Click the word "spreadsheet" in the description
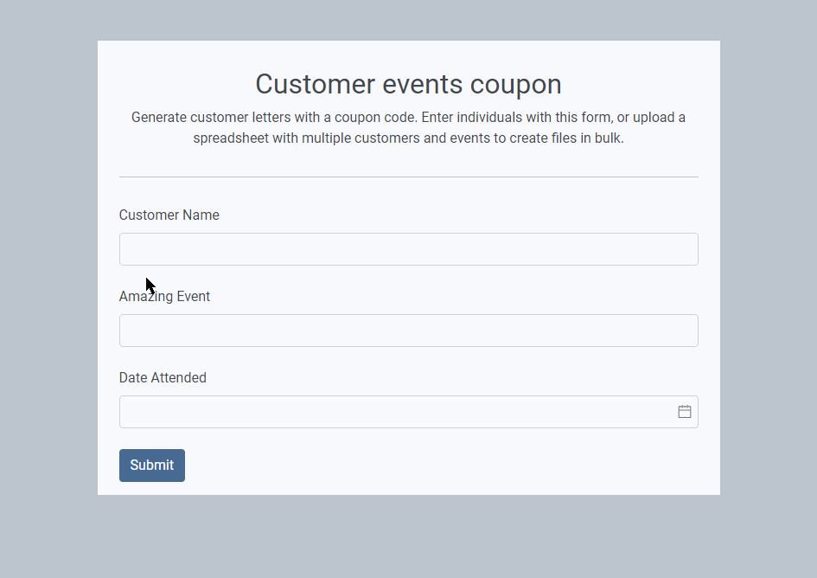817x578 pixels. pos(230,139)
